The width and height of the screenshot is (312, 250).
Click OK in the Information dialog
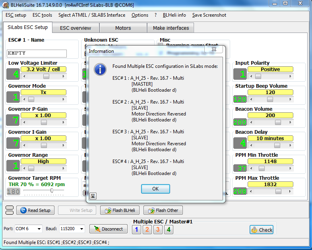(155, 188)
